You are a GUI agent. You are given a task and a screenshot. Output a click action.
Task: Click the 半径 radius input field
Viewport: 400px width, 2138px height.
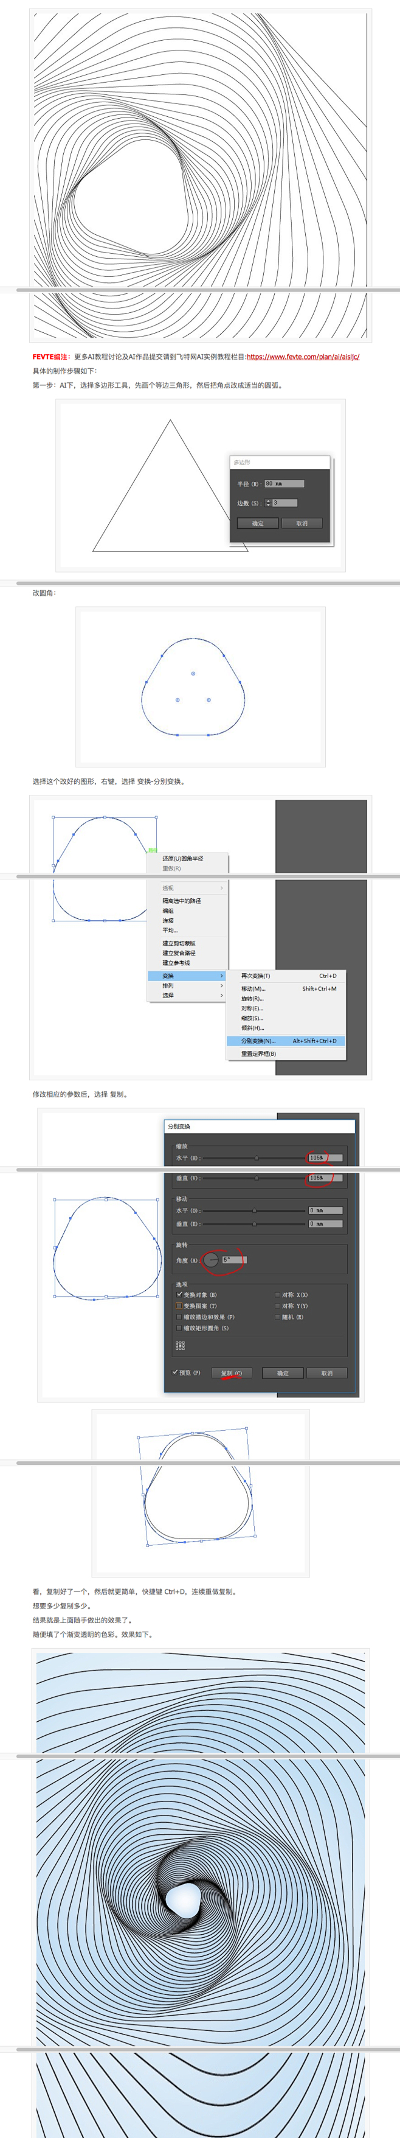(x=284, y=483)
